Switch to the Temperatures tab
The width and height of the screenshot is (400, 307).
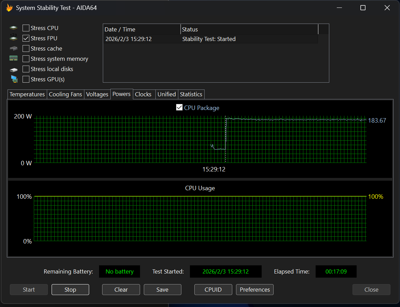[x=27, y=94]
